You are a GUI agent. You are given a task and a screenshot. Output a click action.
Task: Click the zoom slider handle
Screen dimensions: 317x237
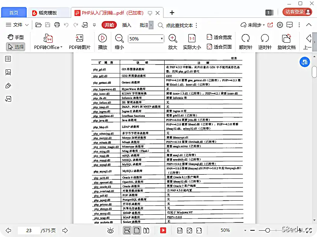click(x=268, y=230)
